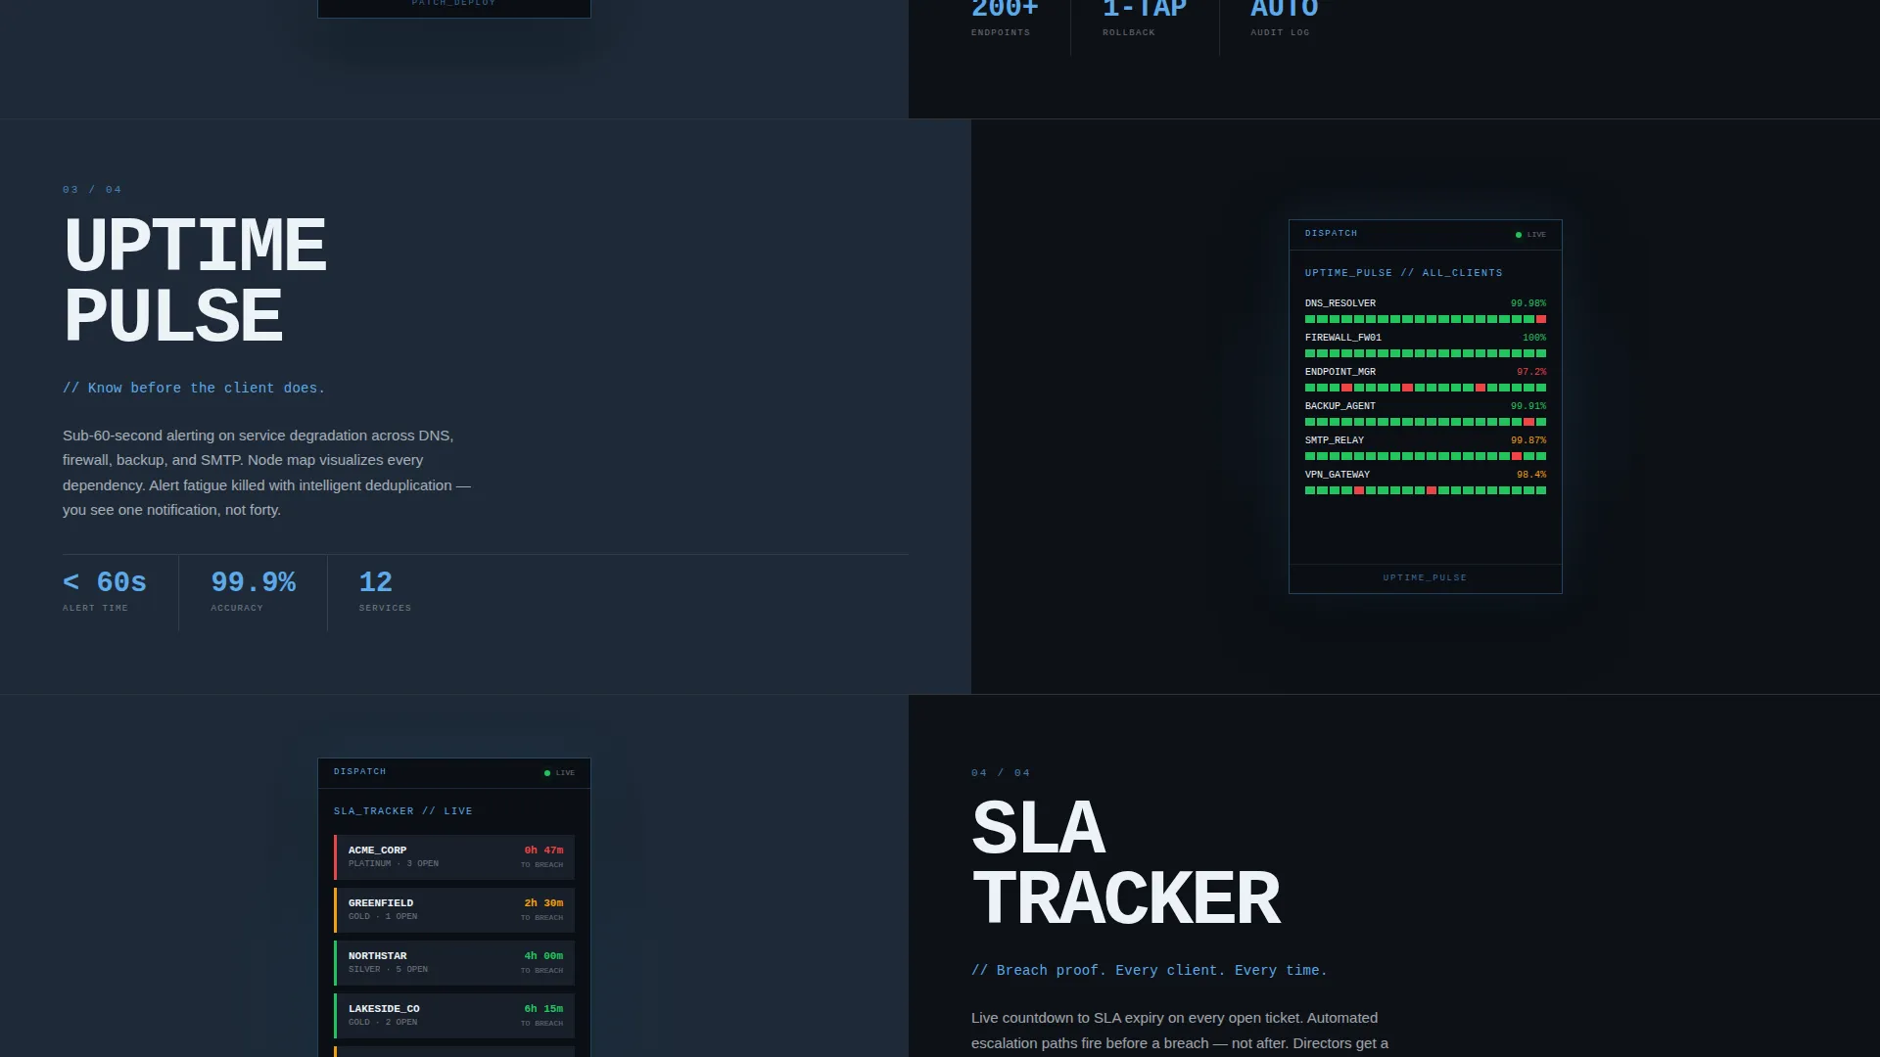Viewport: 1880px width, 1057px height.
Task: Click the SLA TRACKER heading
Action: [x=1126, y=863]
